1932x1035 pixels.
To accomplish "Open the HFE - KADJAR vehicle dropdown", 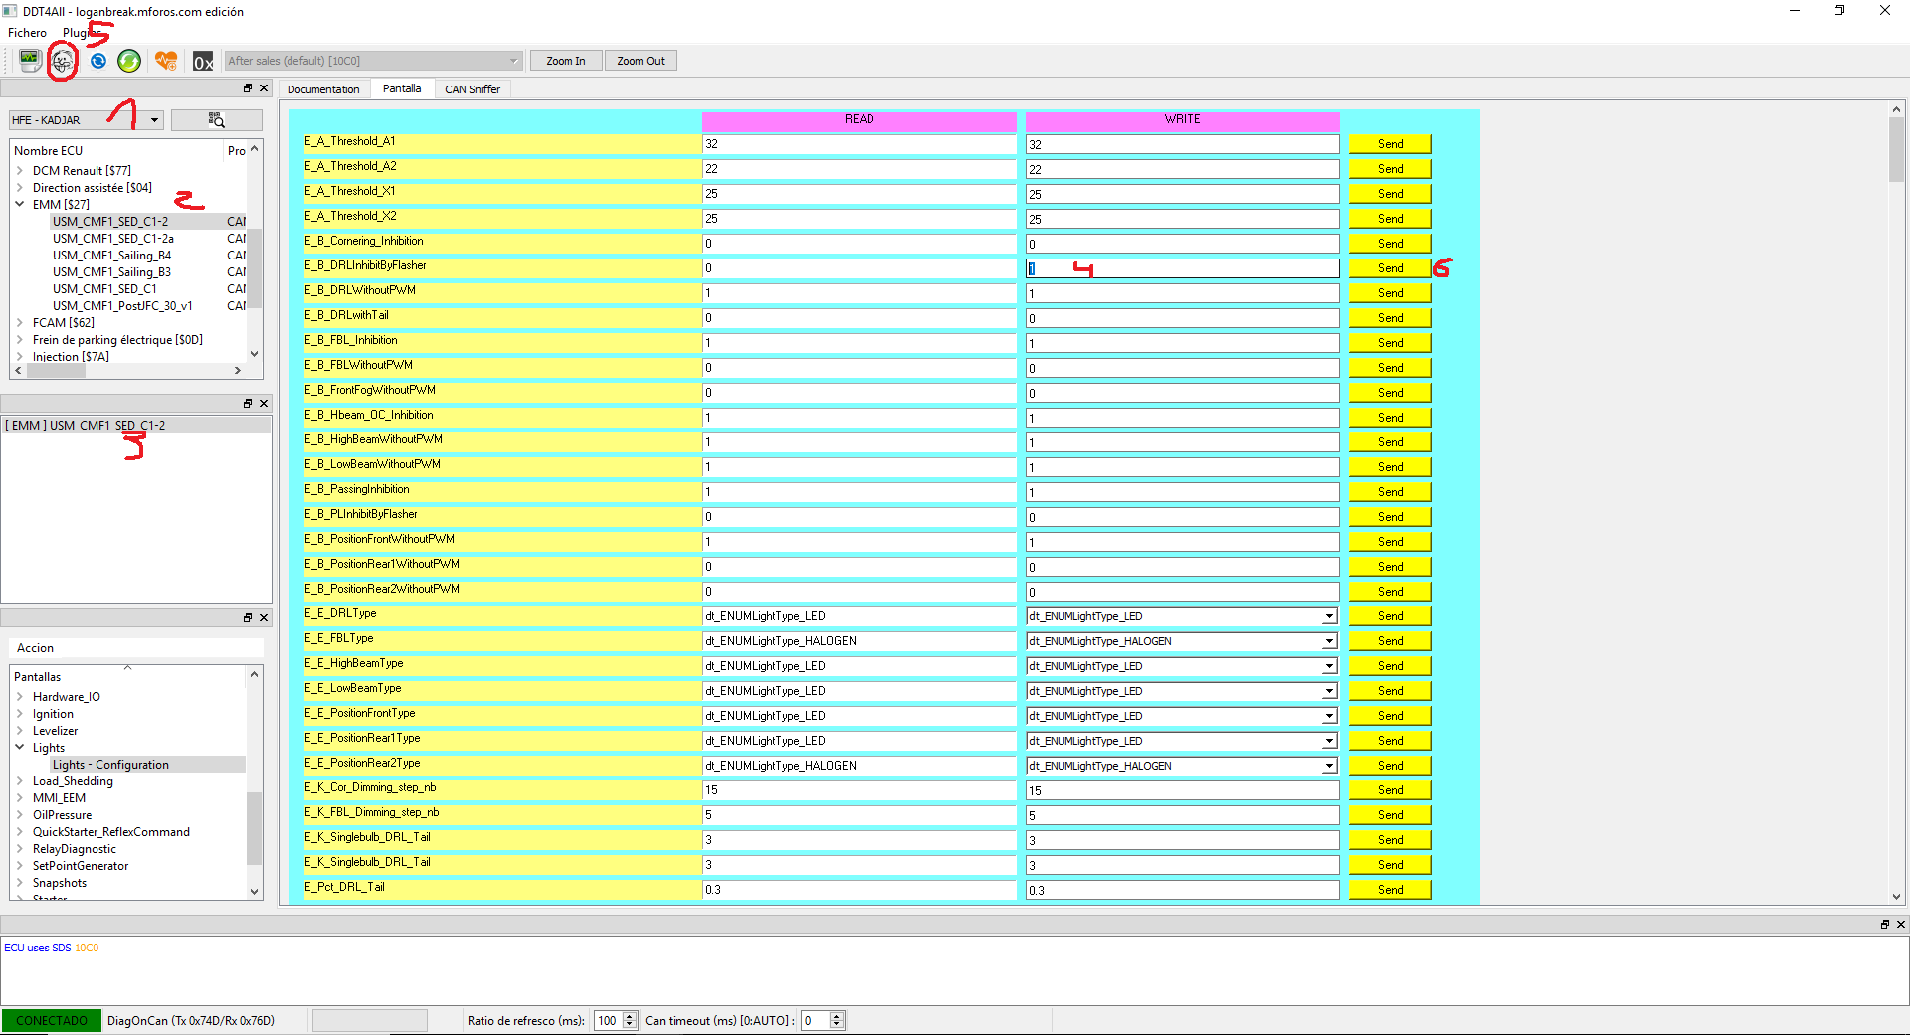I will point(87,120).
